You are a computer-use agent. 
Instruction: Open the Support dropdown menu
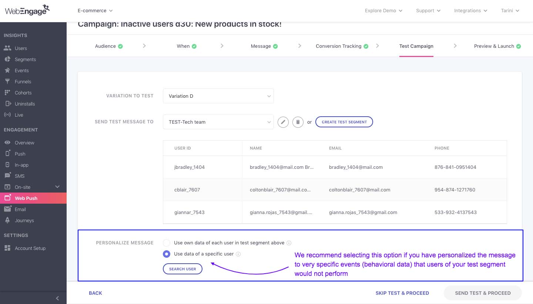tap(428, 10)
